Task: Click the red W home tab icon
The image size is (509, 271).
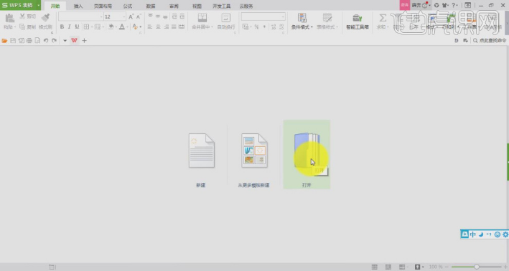Action: pos(74,40)
